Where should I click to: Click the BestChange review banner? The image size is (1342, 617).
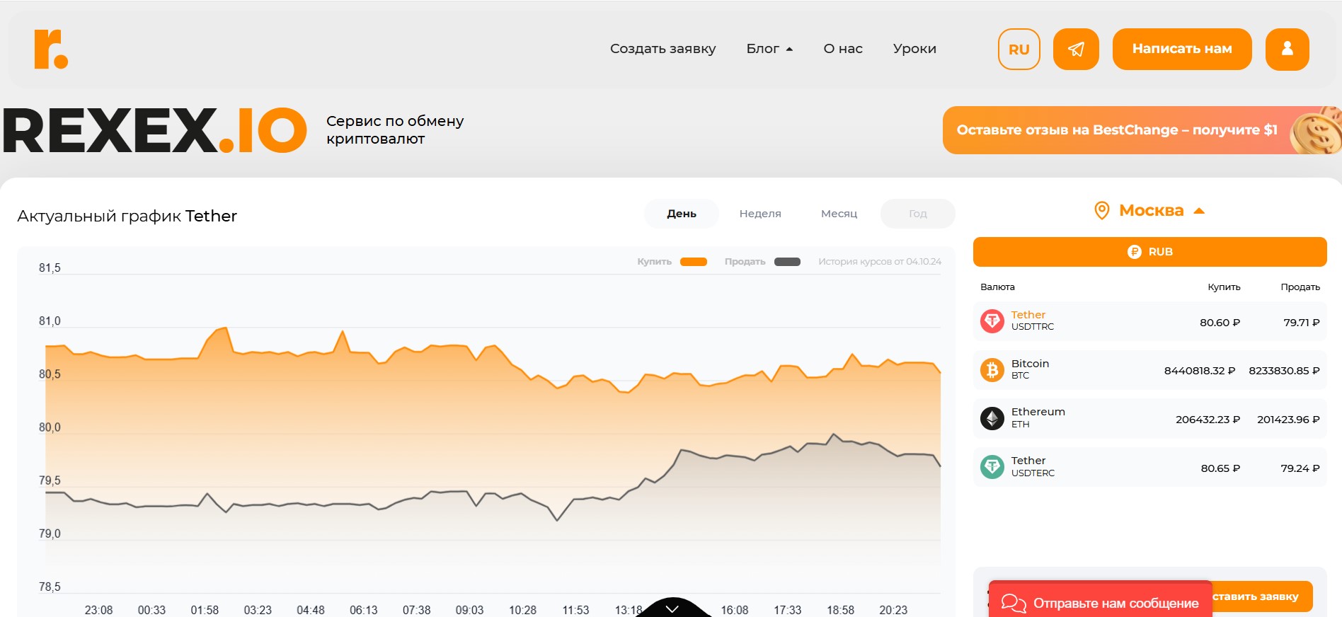pos(1142,130)
